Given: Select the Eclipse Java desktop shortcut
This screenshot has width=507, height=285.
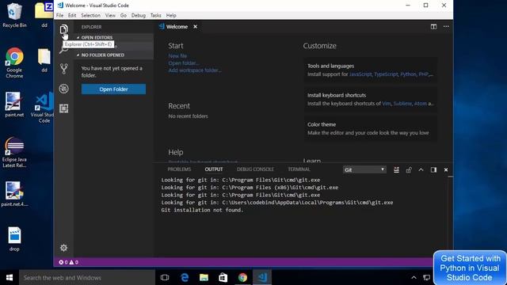Looking at the screenshot, I should pyautogui.click(x=14, y=152).
